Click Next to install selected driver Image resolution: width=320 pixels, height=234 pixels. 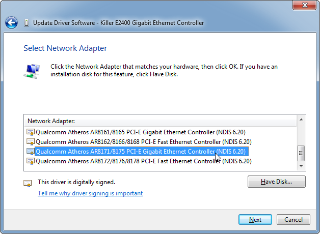click(x=255, y=220)
